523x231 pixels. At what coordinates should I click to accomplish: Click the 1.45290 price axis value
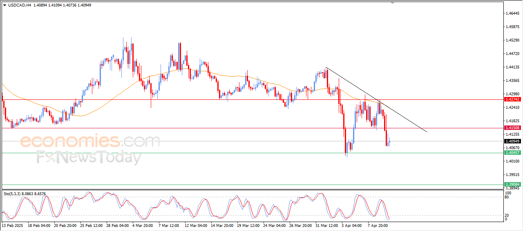513,40
